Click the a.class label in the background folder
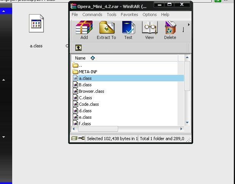Viewport: 235px width, 184px height. 36,46
